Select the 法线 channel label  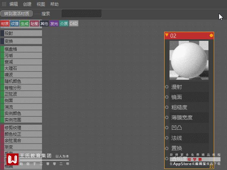177,138
